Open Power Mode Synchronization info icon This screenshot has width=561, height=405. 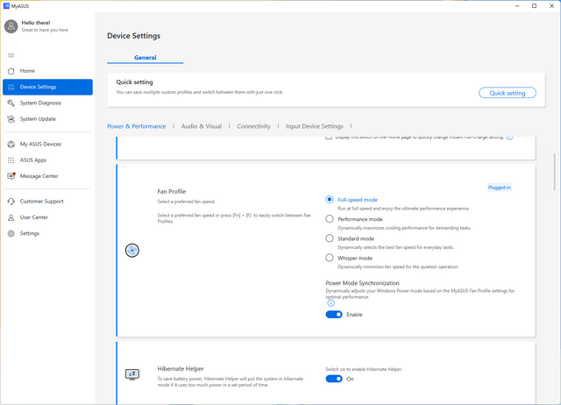coord(331,303)
